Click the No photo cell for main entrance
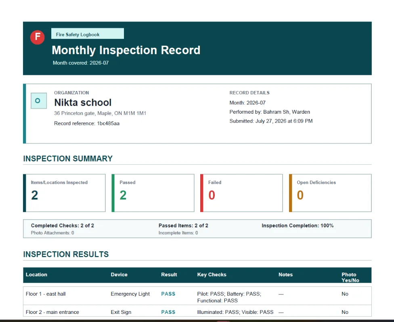 345,312
